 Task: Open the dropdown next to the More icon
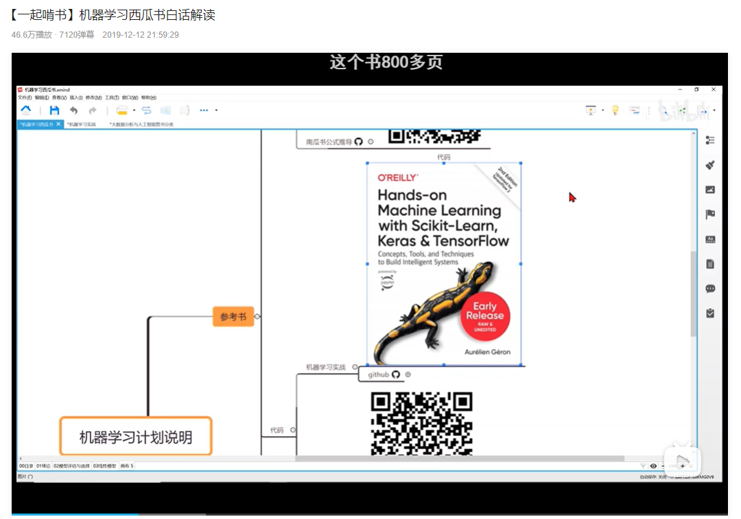coord(216,110)
